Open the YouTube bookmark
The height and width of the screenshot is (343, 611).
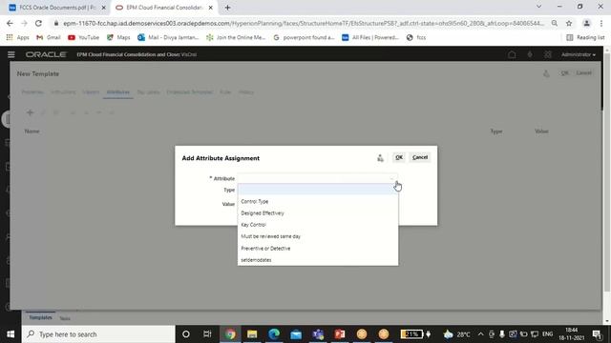(83, 37)
